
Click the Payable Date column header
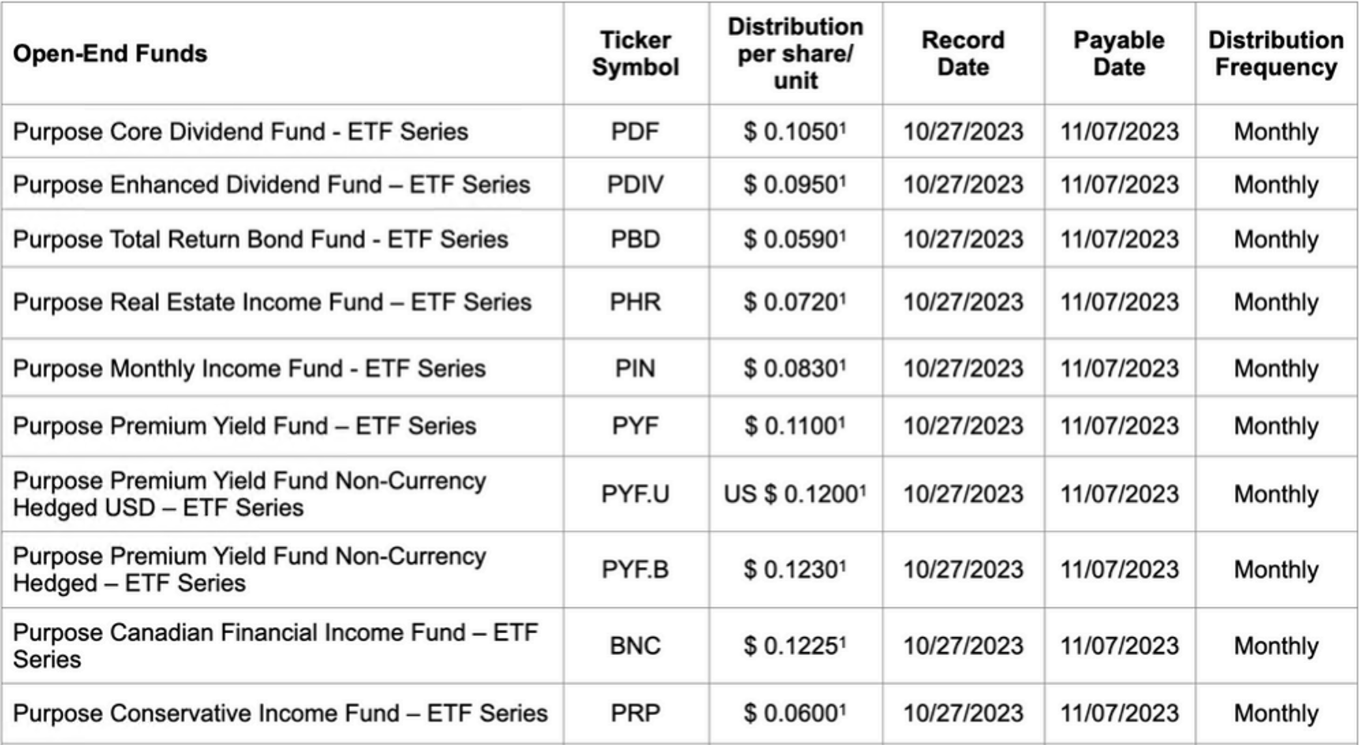(x=1119, y=54)
